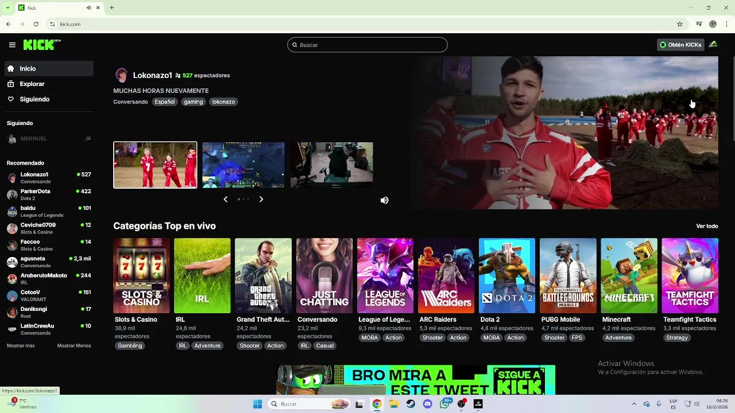Screen dimensions: 735x413
Task: Open recommended channel Faccoo
Action: pos(49,245)
